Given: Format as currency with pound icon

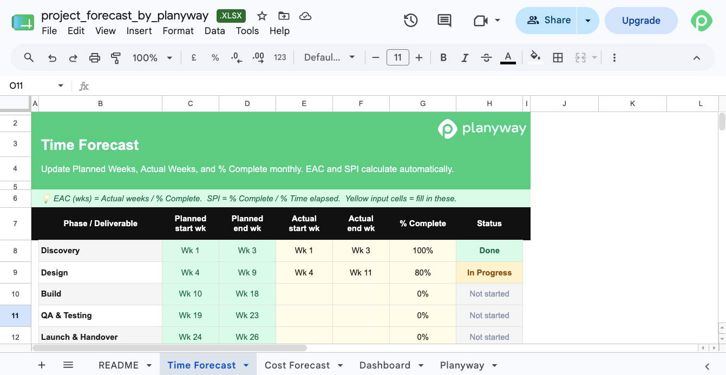Looking at the screenshot, I should click(x=194, y=57).
